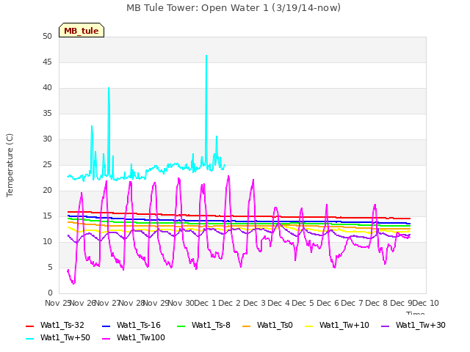Toggle the Wat1_Ts0 legend entry

[x=267, y=325]
